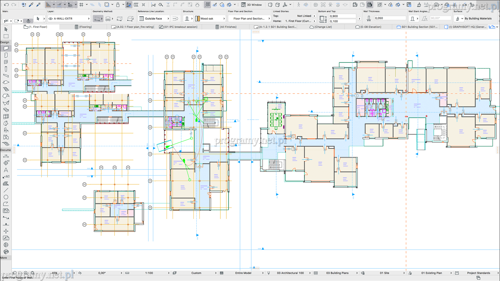
Task: Click the Undo arrow icon
Action: [x=6, y=5]
